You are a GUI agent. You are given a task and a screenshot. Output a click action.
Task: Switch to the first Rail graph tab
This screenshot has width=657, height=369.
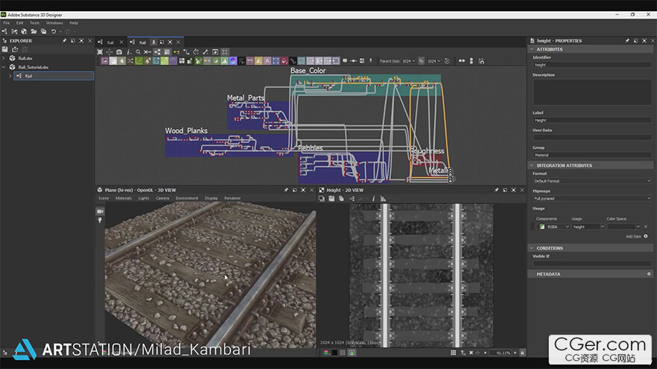110,42
